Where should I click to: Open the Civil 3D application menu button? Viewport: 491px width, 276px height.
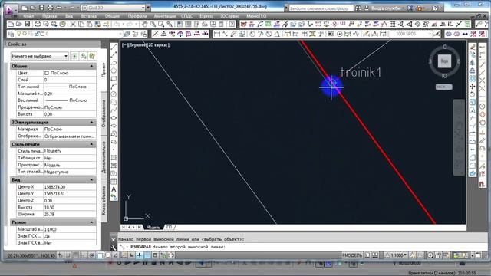click(x=10, y=10)
